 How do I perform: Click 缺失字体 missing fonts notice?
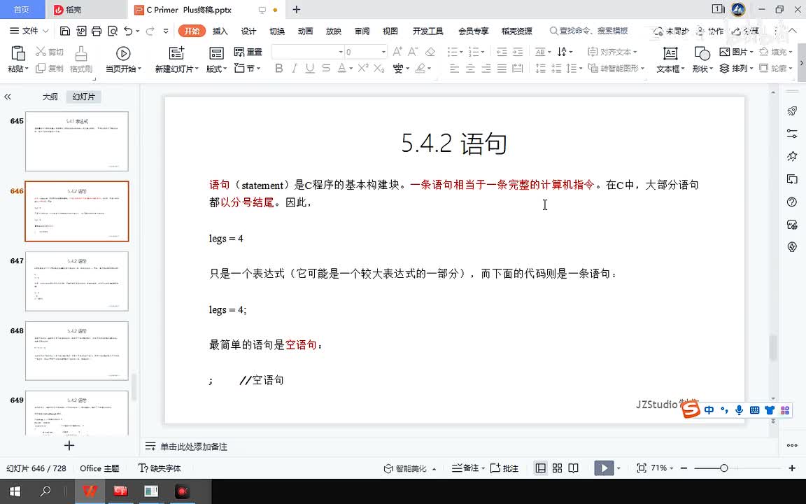160,468
